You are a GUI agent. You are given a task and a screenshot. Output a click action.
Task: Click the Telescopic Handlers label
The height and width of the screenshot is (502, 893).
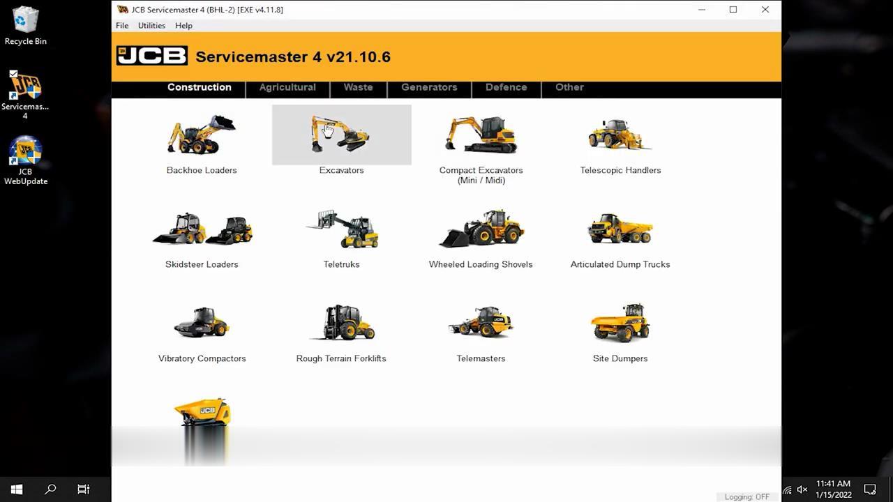(620, 170)
